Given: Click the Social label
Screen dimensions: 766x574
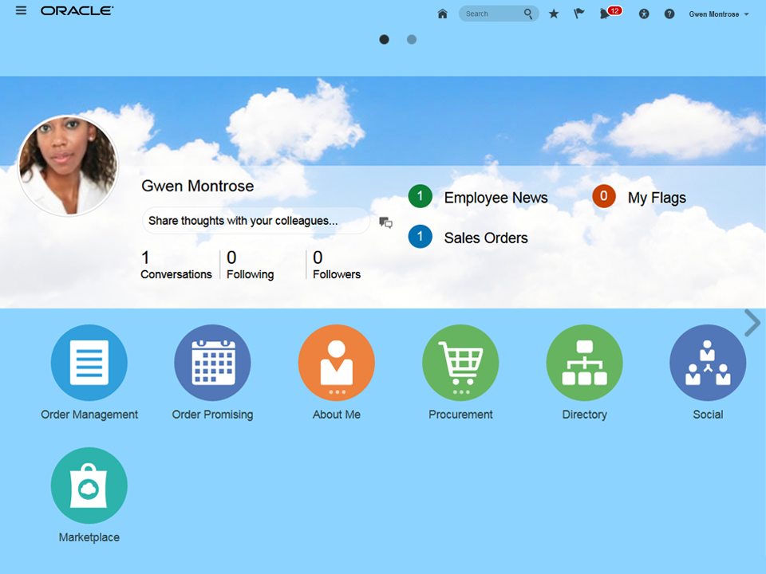Looking at the screenshot, I should point(708,415).
